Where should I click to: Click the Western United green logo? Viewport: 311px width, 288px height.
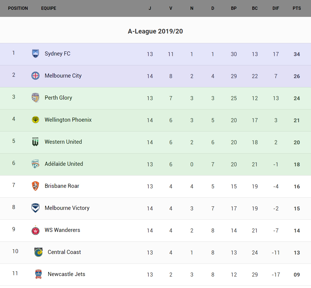(x=35, y=142)
